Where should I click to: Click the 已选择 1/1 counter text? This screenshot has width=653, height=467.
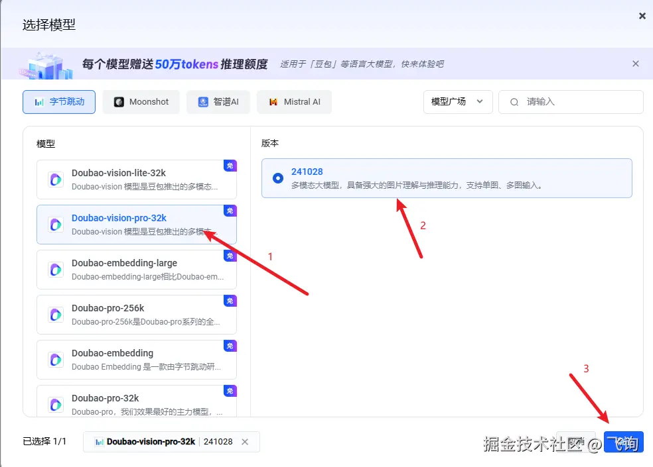pos(44,442)
